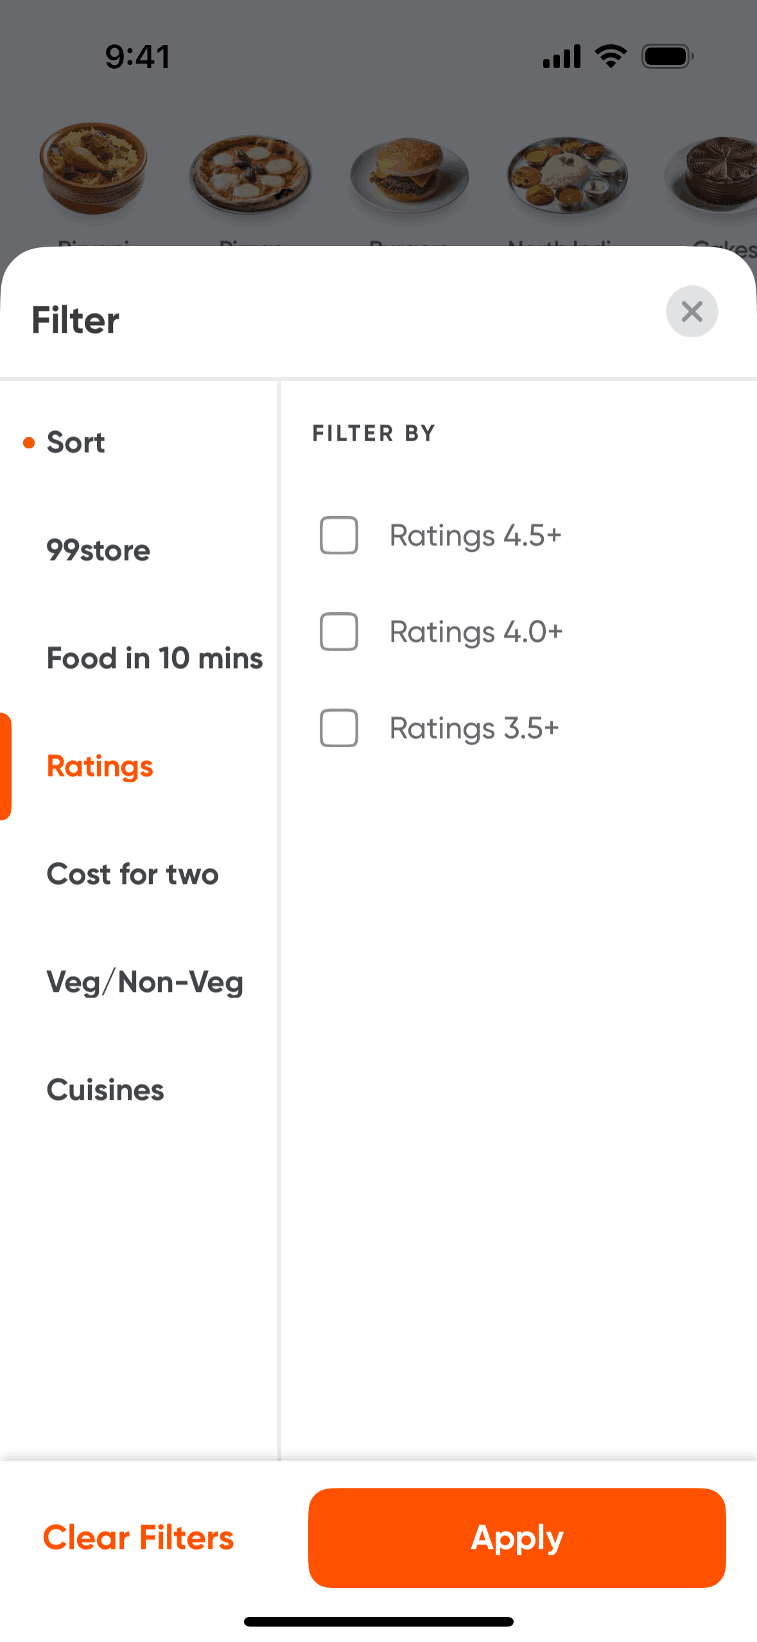Switch to Food in 10 mins

pyautogui.click(x=154, y=658)
